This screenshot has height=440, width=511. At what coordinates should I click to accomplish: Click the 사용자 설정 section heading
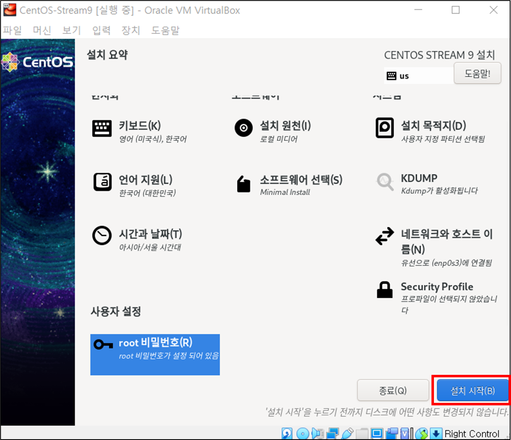(x=116, y=311)
